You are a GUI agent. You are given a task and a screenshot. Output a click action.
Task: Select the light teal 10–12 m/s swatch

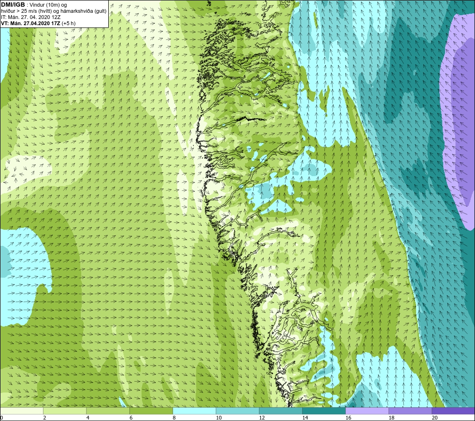tap(237, 411)
